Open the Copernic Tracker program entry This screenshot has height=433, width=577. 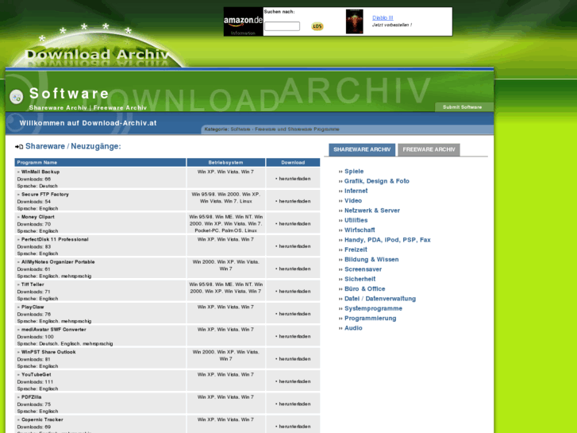pyautogui.click(x=42, y=419)
